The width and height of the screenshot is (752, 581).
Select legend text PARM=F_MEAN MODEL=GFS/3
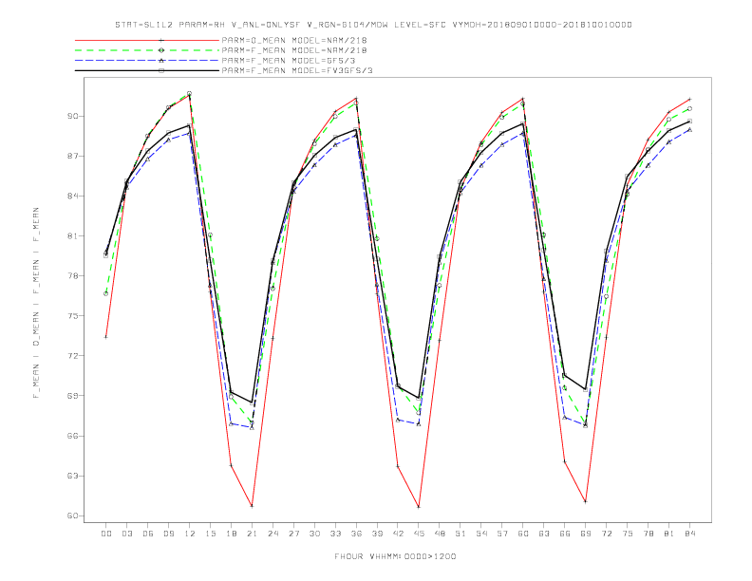click(289, 61)
